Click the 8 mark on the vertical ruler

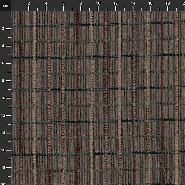click(3, 81)
